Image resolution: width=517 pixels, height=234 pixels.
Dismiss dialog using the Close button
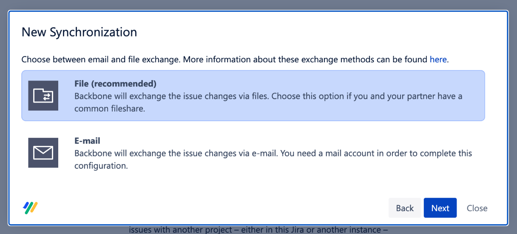point(477,208)
